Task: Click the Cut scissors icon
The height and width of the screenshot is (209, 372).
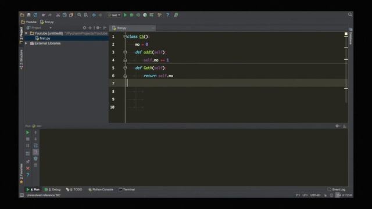Action: coord(58,15)
